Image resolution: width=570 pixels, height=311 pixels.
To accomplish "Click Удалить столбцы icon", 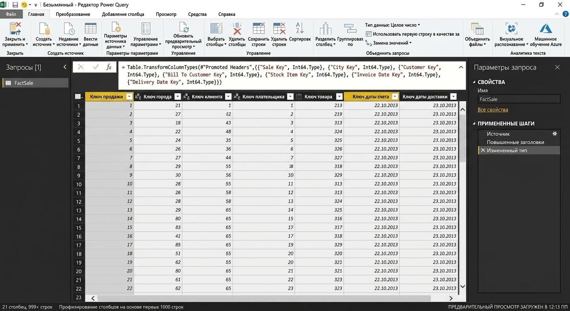I will pyautogui.click(x=237, y=29).
